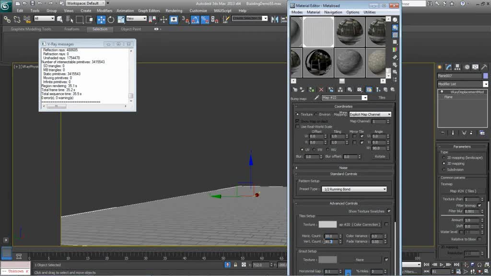Enable Relative to bbox checkbox
This screenshot has width=491, height=276.
click(479, 239)
